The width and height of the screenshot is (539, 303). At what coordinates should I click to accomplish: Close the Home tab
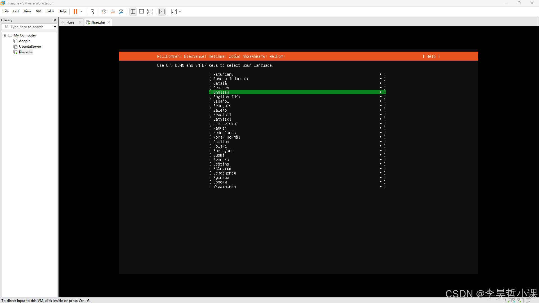click(80, 22)
